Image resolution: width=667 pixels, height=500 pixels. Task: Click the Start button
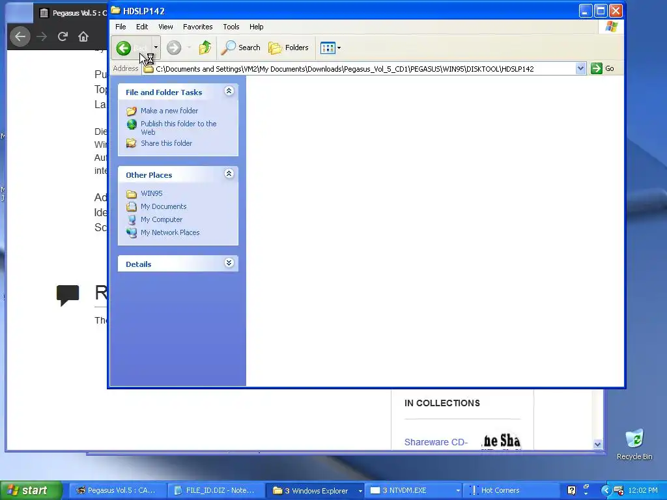coord(31,490)
